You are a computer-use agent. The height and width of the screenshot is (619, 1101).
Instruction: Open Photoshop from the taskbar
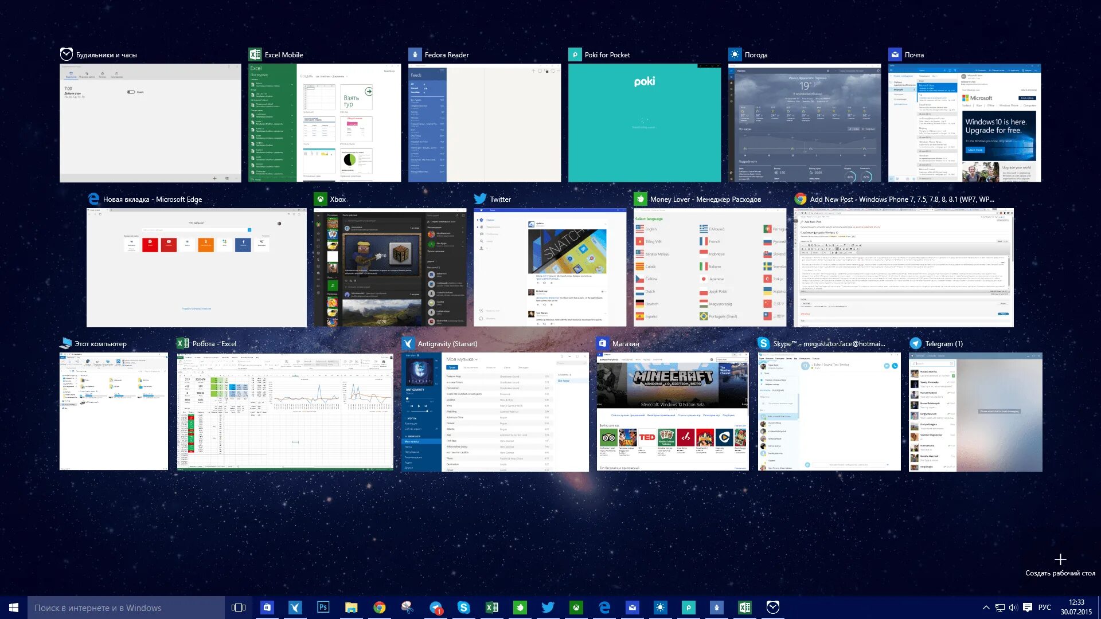[323, 608]
